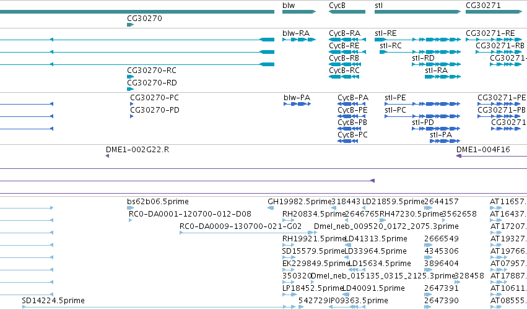Image resolution: width=527 pixels, height=310 pixels.
Task: Click EST RC0-DA0001-120700-012-D08
Action: click(x=131, y=221)
